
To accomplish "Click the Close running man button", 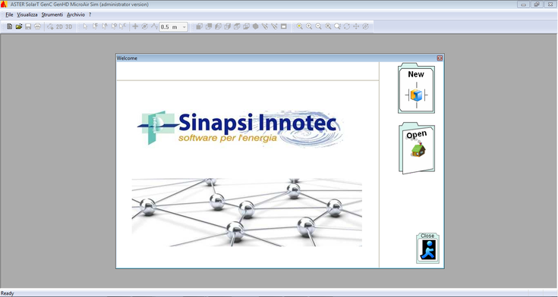I will pos(427,249).
